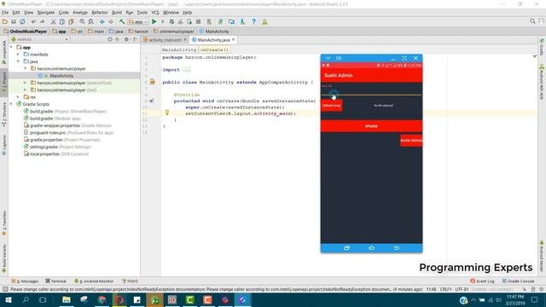The width and height of the screenshot is (546, 307).
Task: Click the Upload song button in phone
Action: pyautogui.click(x=332, y=105)
